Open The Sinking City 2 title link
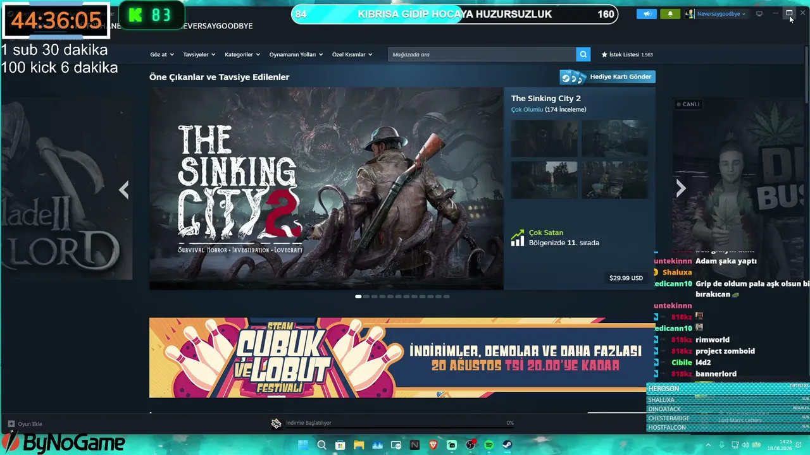Screen dimensions: 810x455 546,98
